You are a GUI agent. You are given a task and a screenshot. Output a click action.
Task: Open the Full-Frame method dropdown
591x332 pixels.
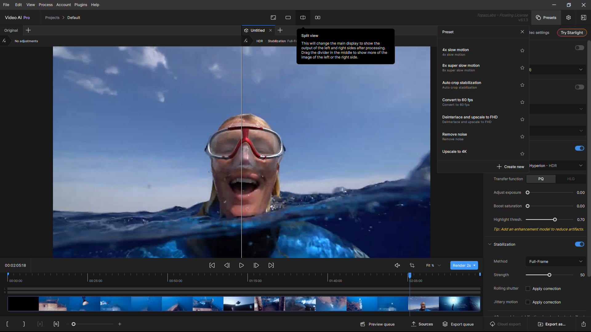tap(556, 262)
